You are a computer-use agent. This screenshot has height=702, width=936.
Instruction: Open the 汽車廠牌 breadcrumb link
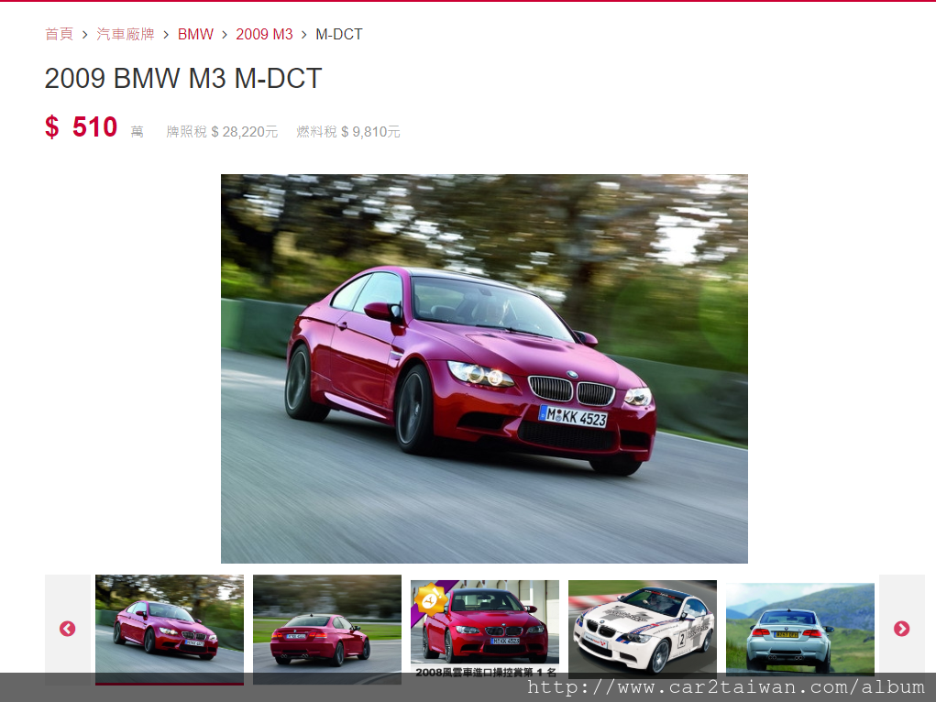pyautogui.click(x=126, y=33)
